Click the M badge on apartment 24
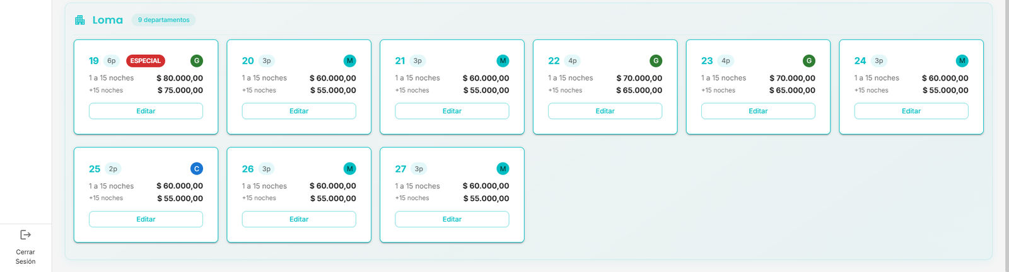 [962, 61]
